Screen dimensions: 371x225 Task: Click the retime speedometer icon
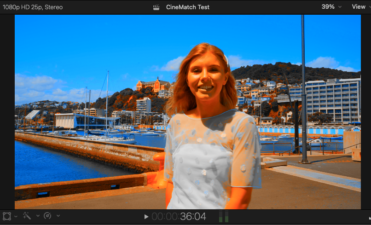[x=47, y=216]
